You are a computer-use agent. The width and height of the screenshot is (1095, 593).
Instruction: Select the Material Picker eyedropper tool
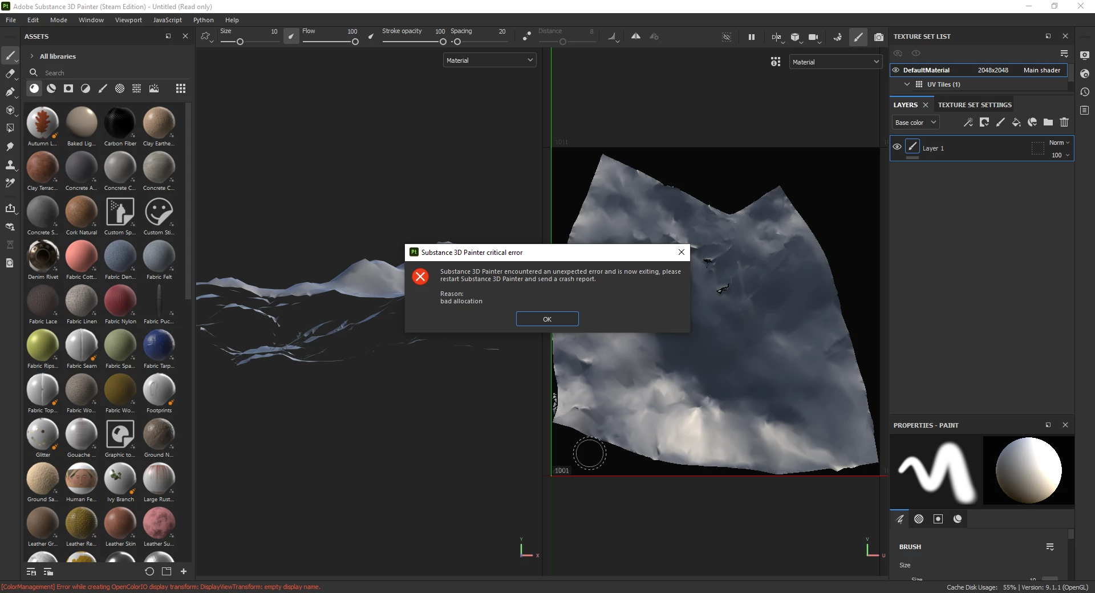point(10,183)
